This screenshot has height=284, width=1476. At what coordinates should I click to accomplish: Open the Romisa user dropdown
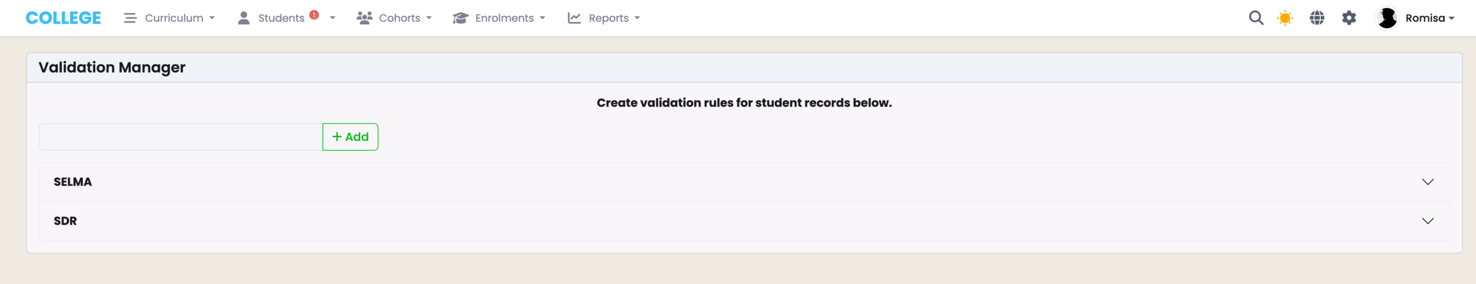coord(1430,18)
